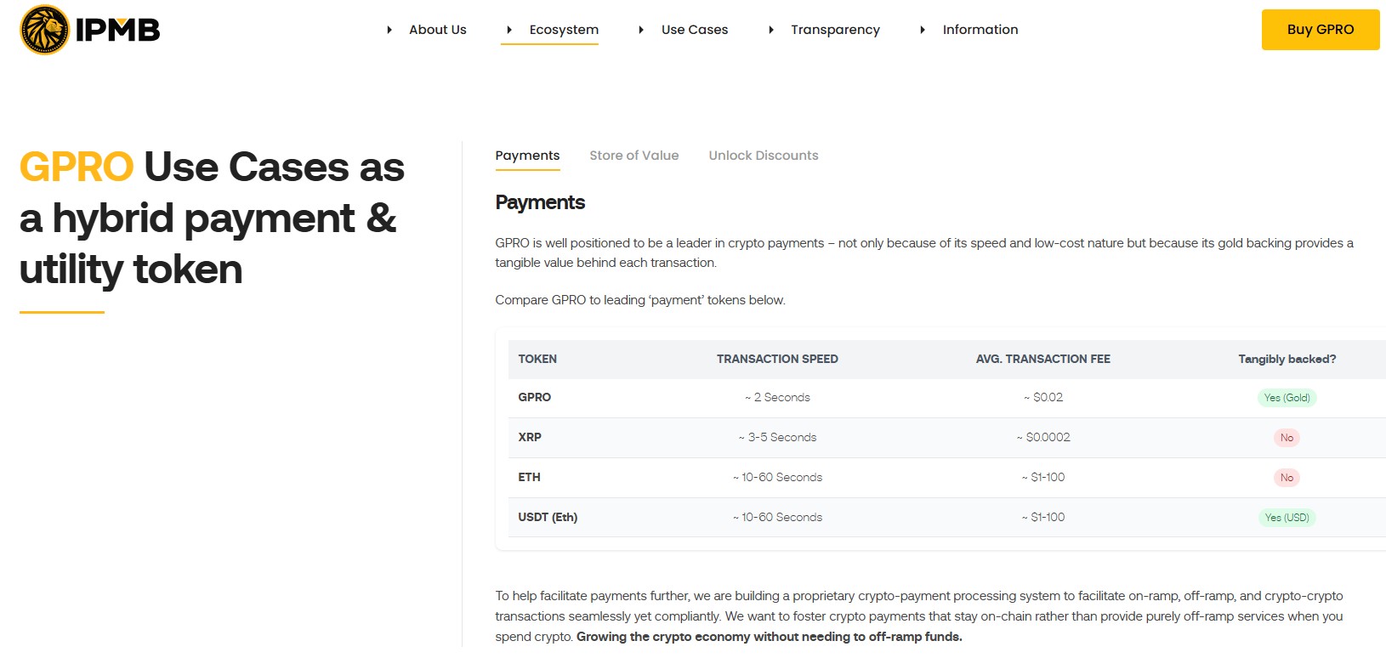Viewport: 1386px width, 658px height.
Task: Expand the arrow beside About Us
Action: coord(389,30)
